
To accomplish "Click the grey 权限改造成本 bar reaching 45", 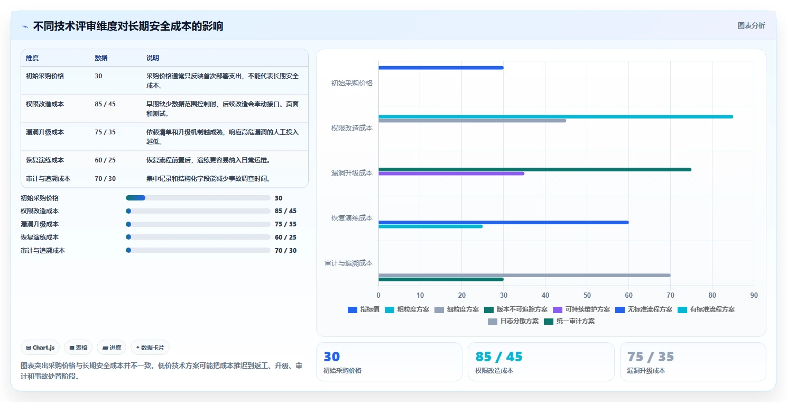I will point(472,121).
